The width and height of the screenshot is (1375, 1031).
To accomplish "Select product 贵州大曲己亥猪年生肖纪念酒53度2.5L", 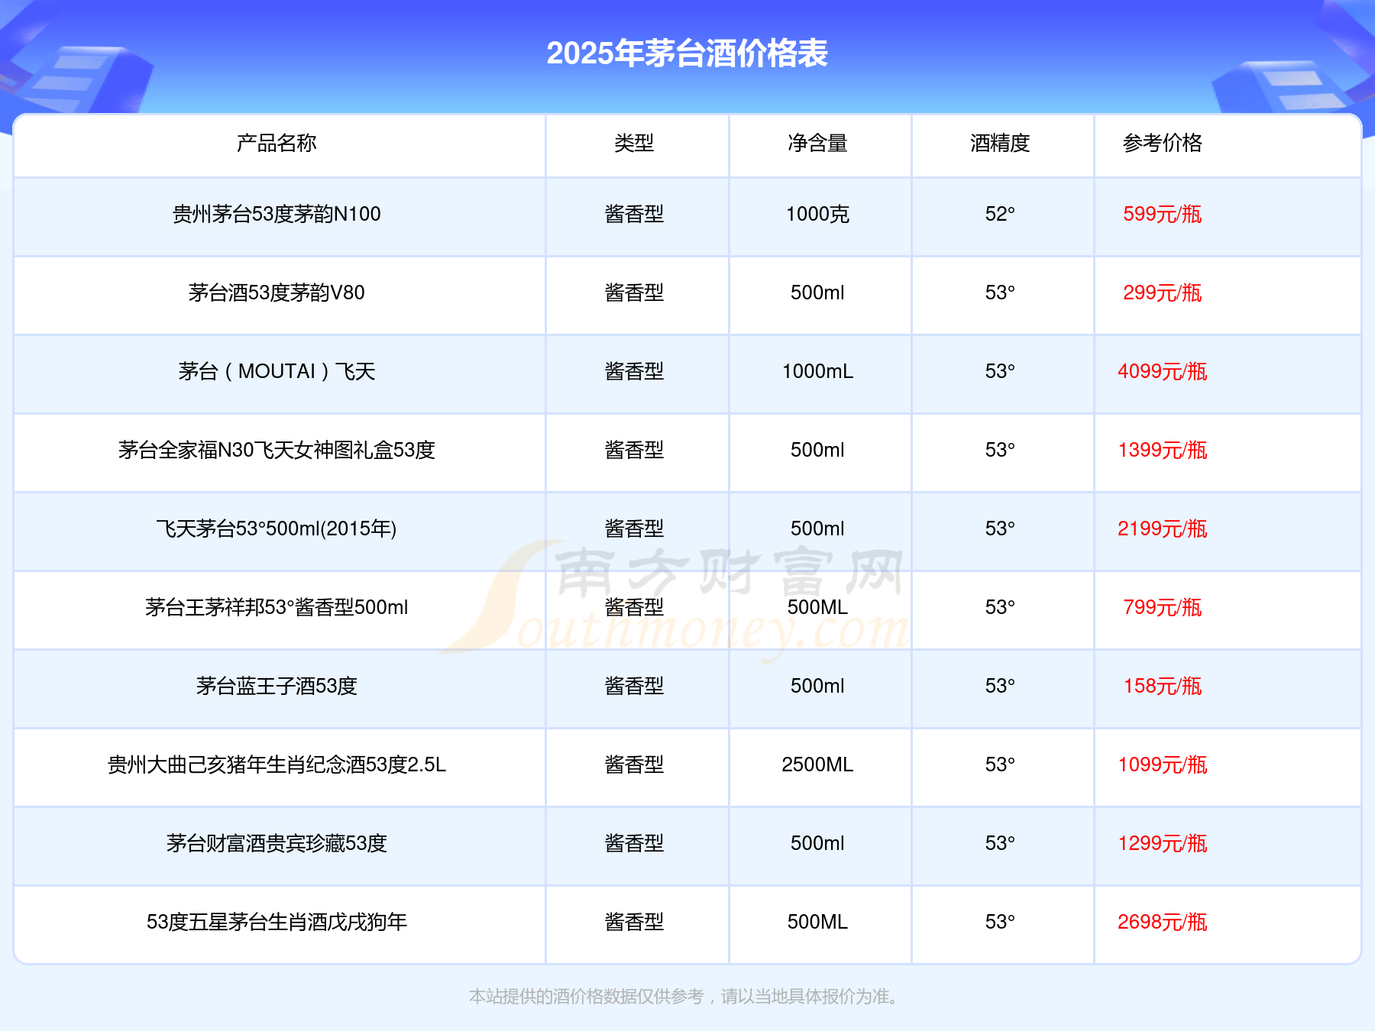I will click(x=277, y=764).
